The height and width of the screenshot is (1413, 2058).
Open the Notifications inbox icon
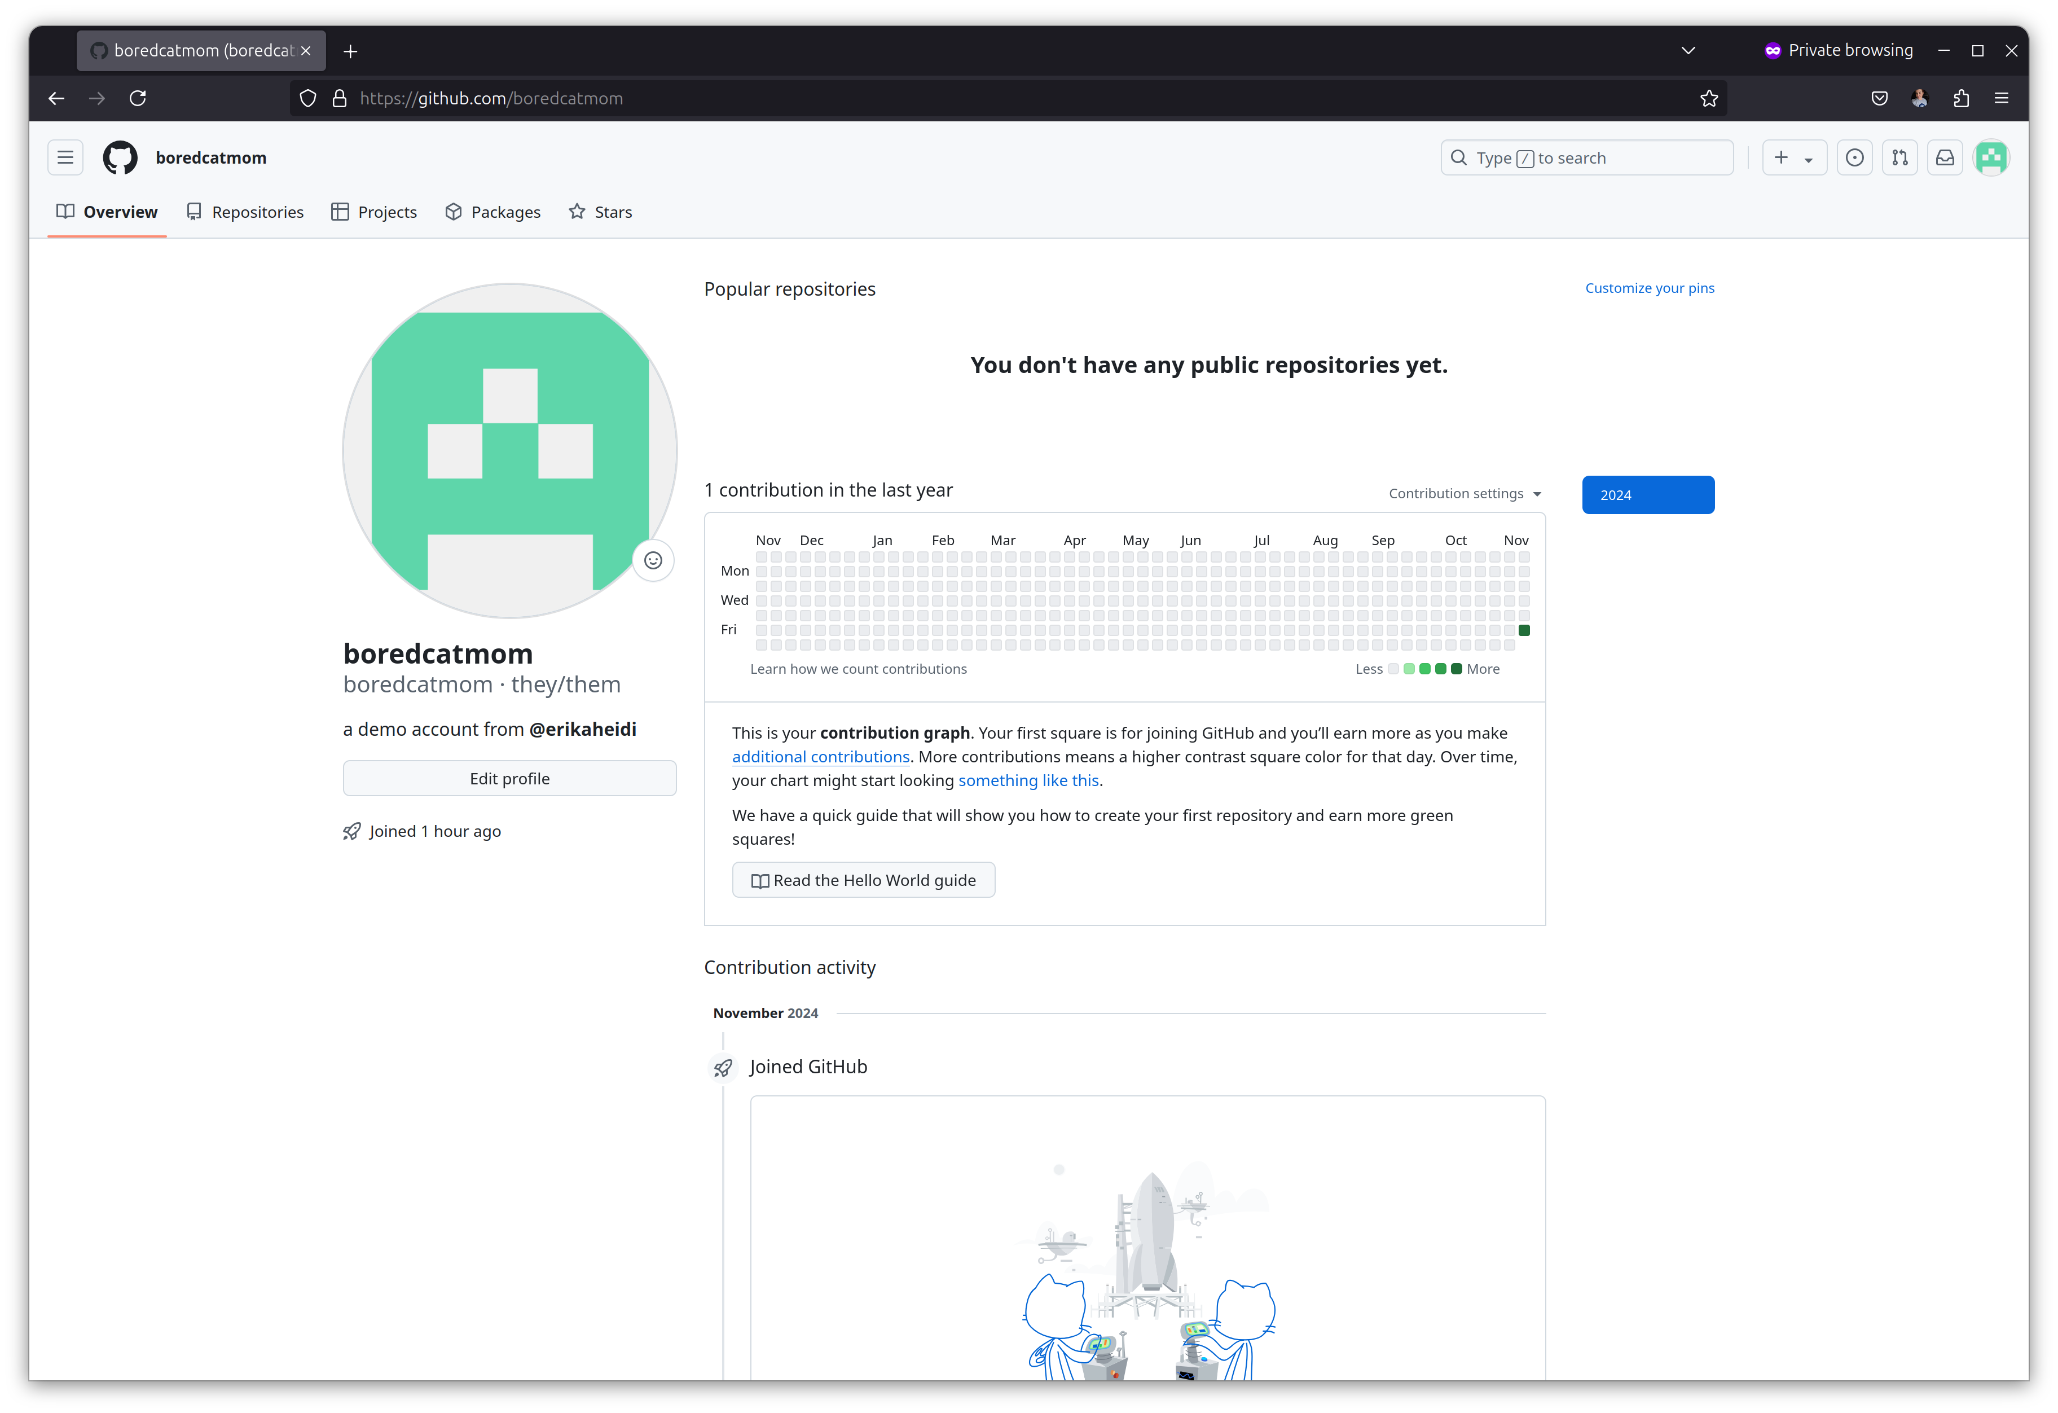click(1945, 157)
